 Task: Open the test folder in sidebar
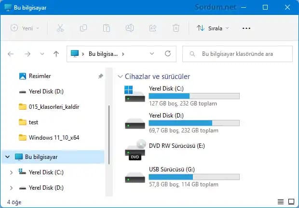(34, 122)
